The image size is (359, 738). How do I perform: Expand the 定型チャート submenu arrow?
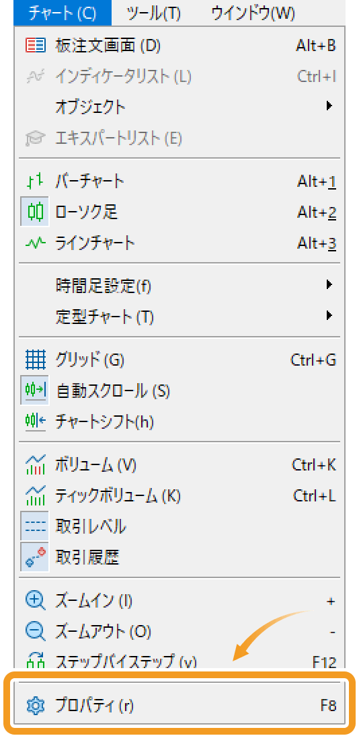point(329,315)
